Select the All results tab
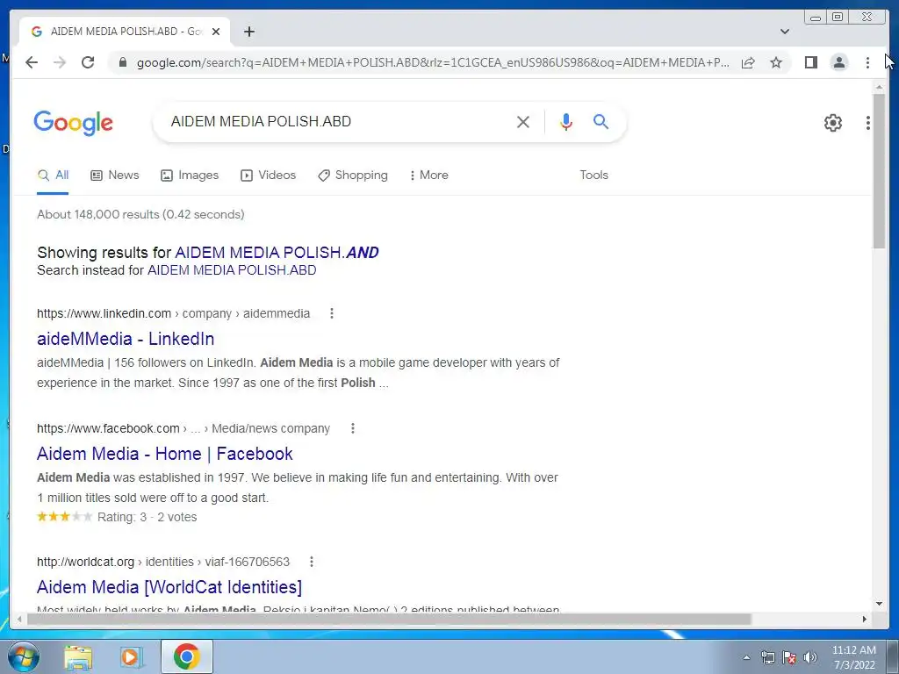The image size is (899, 674). coord(53,176)
